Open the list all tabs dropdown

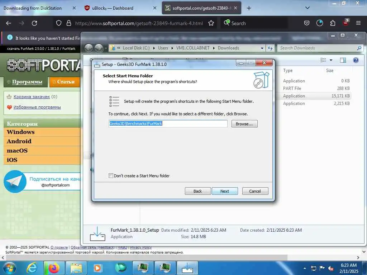(x=308, y=8)
